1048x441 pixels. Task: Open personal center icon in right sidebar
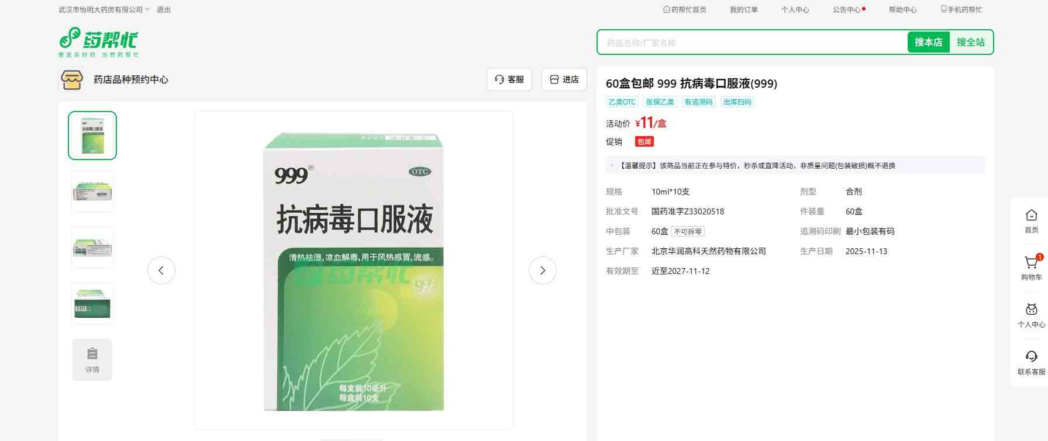point(1031,310)
